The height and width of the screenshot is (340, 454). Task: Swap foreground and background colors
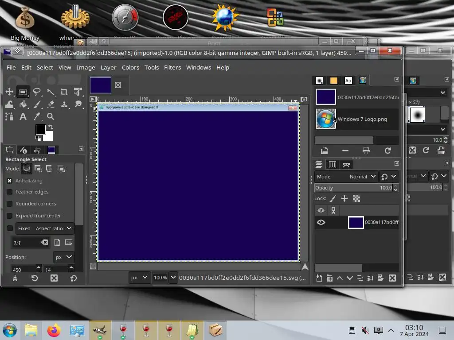tap(51, 127)
